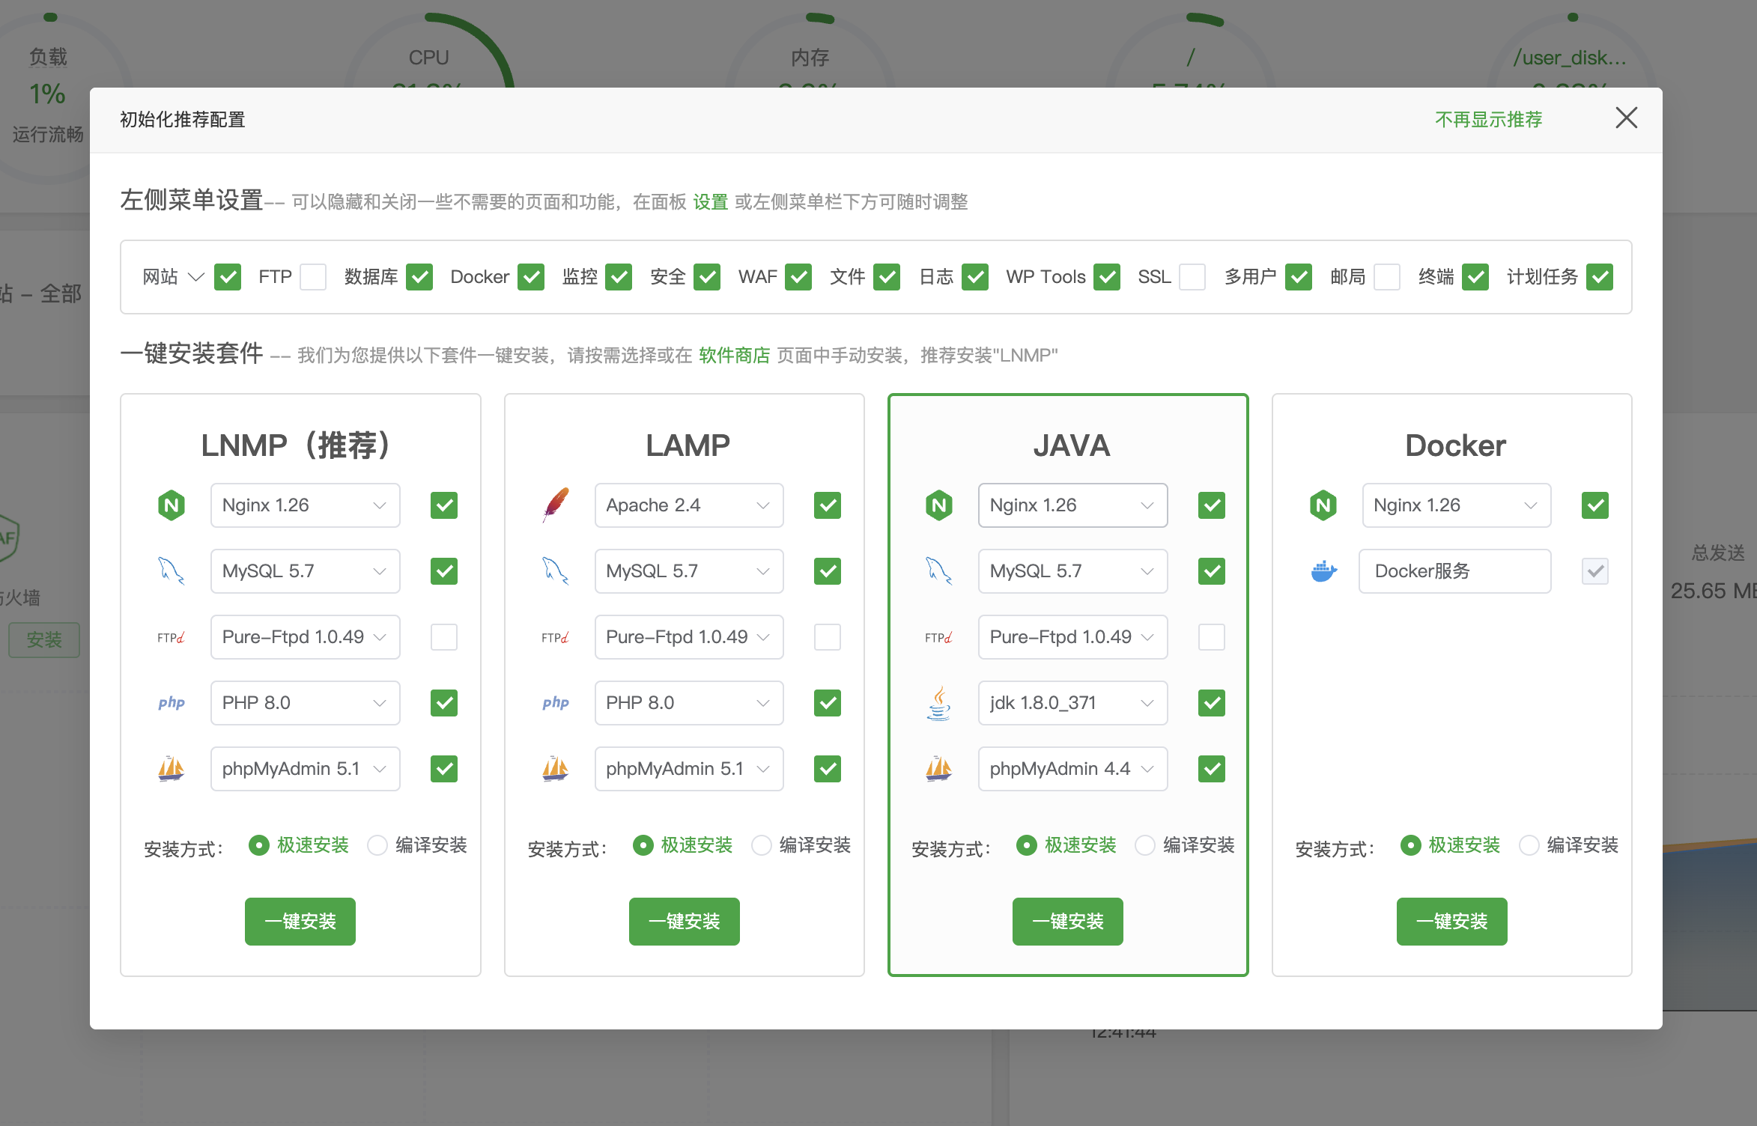Enable the 邮局 menu checkbox
The width and height of the screenshot is (1757, 1126).
[x=1387, y=277]
